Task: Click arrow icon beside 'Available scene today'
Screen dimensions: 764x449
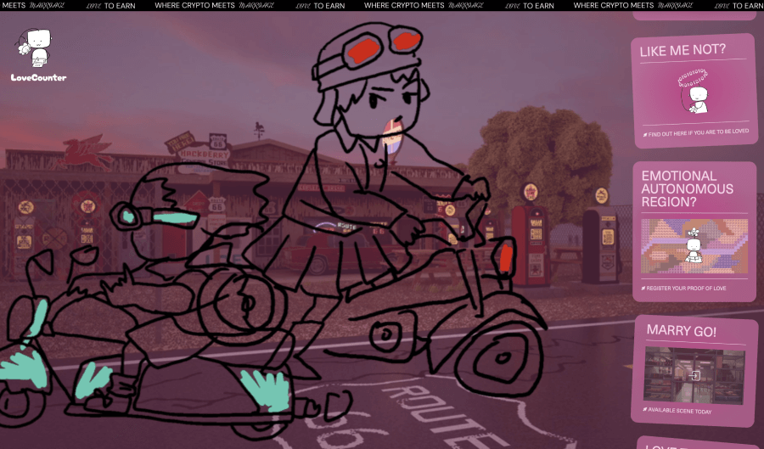Action: click(644, 410)
